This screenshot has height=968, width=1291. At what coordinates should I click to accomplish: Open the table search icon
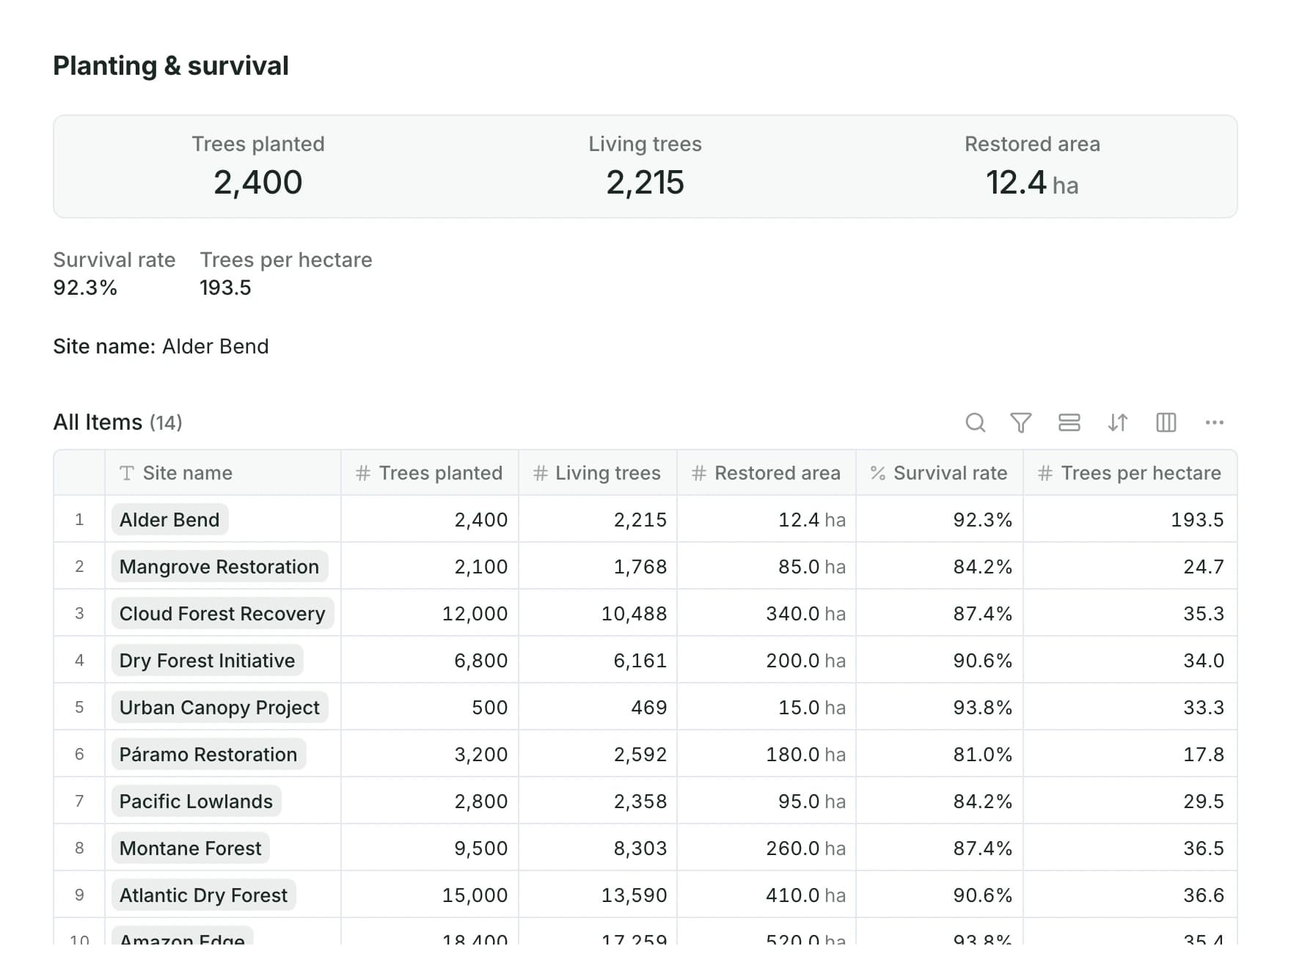coord(975,422)
